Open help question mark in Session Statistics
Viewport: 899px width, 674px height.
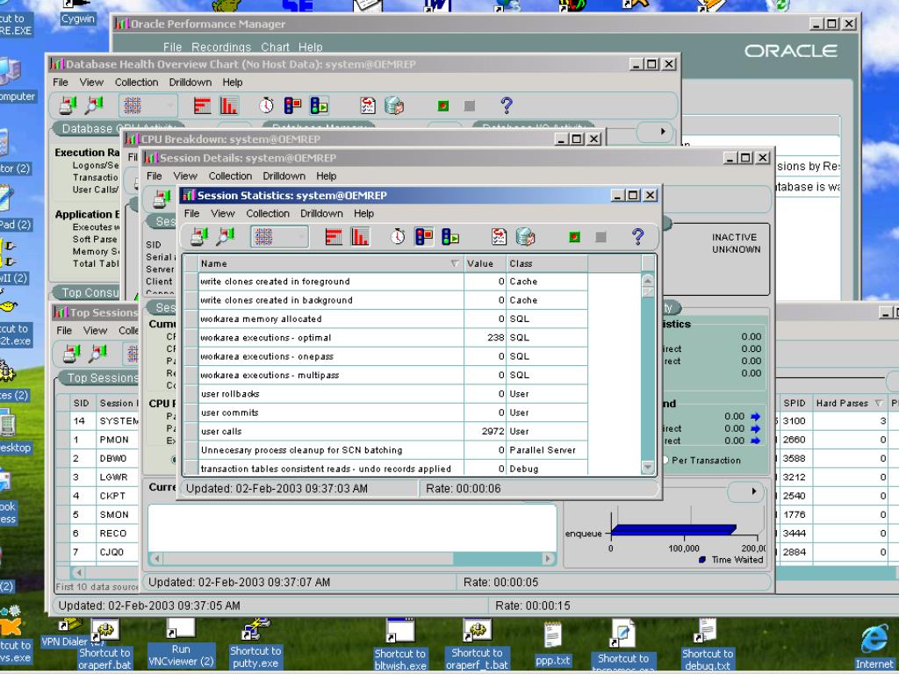pos(637,237)
